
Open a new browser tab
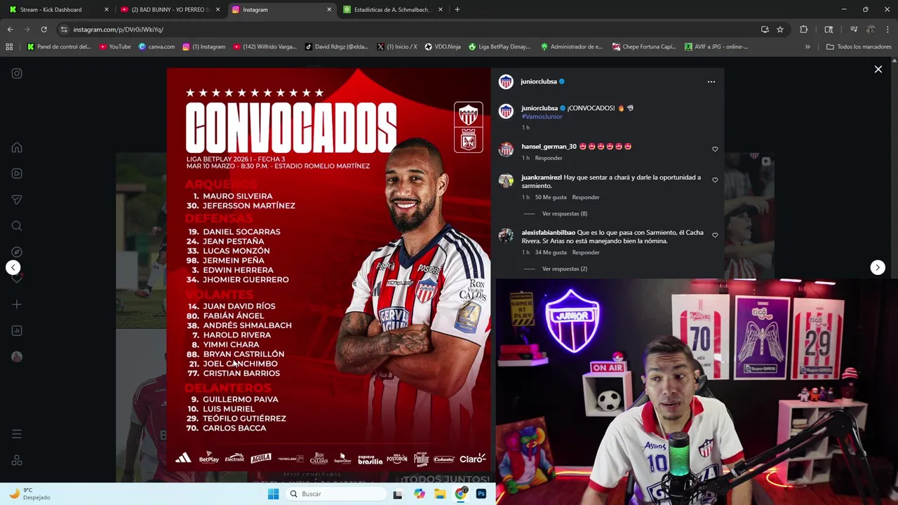click(457, 9)
